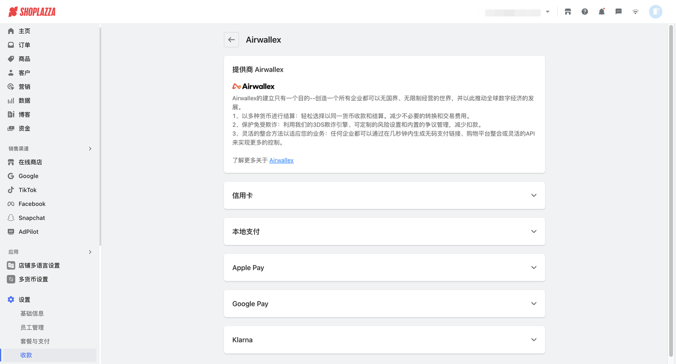Click the back arrow next to Airwallex
Viewport: 676px width, 364px height.
tap(231, 39)
